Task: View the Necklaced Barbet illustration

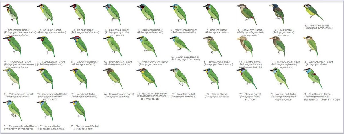Action: (78, 78)
